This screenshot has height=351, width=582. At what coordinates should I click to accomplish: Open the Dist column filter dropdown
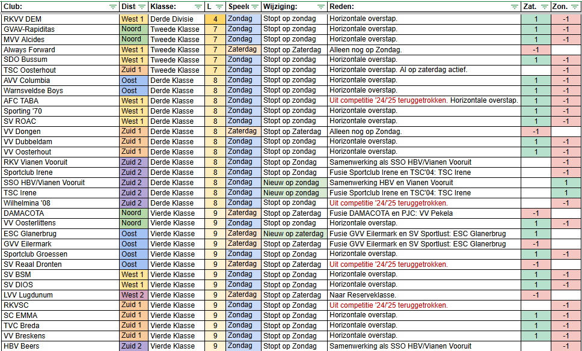click(x=142, y=7)
